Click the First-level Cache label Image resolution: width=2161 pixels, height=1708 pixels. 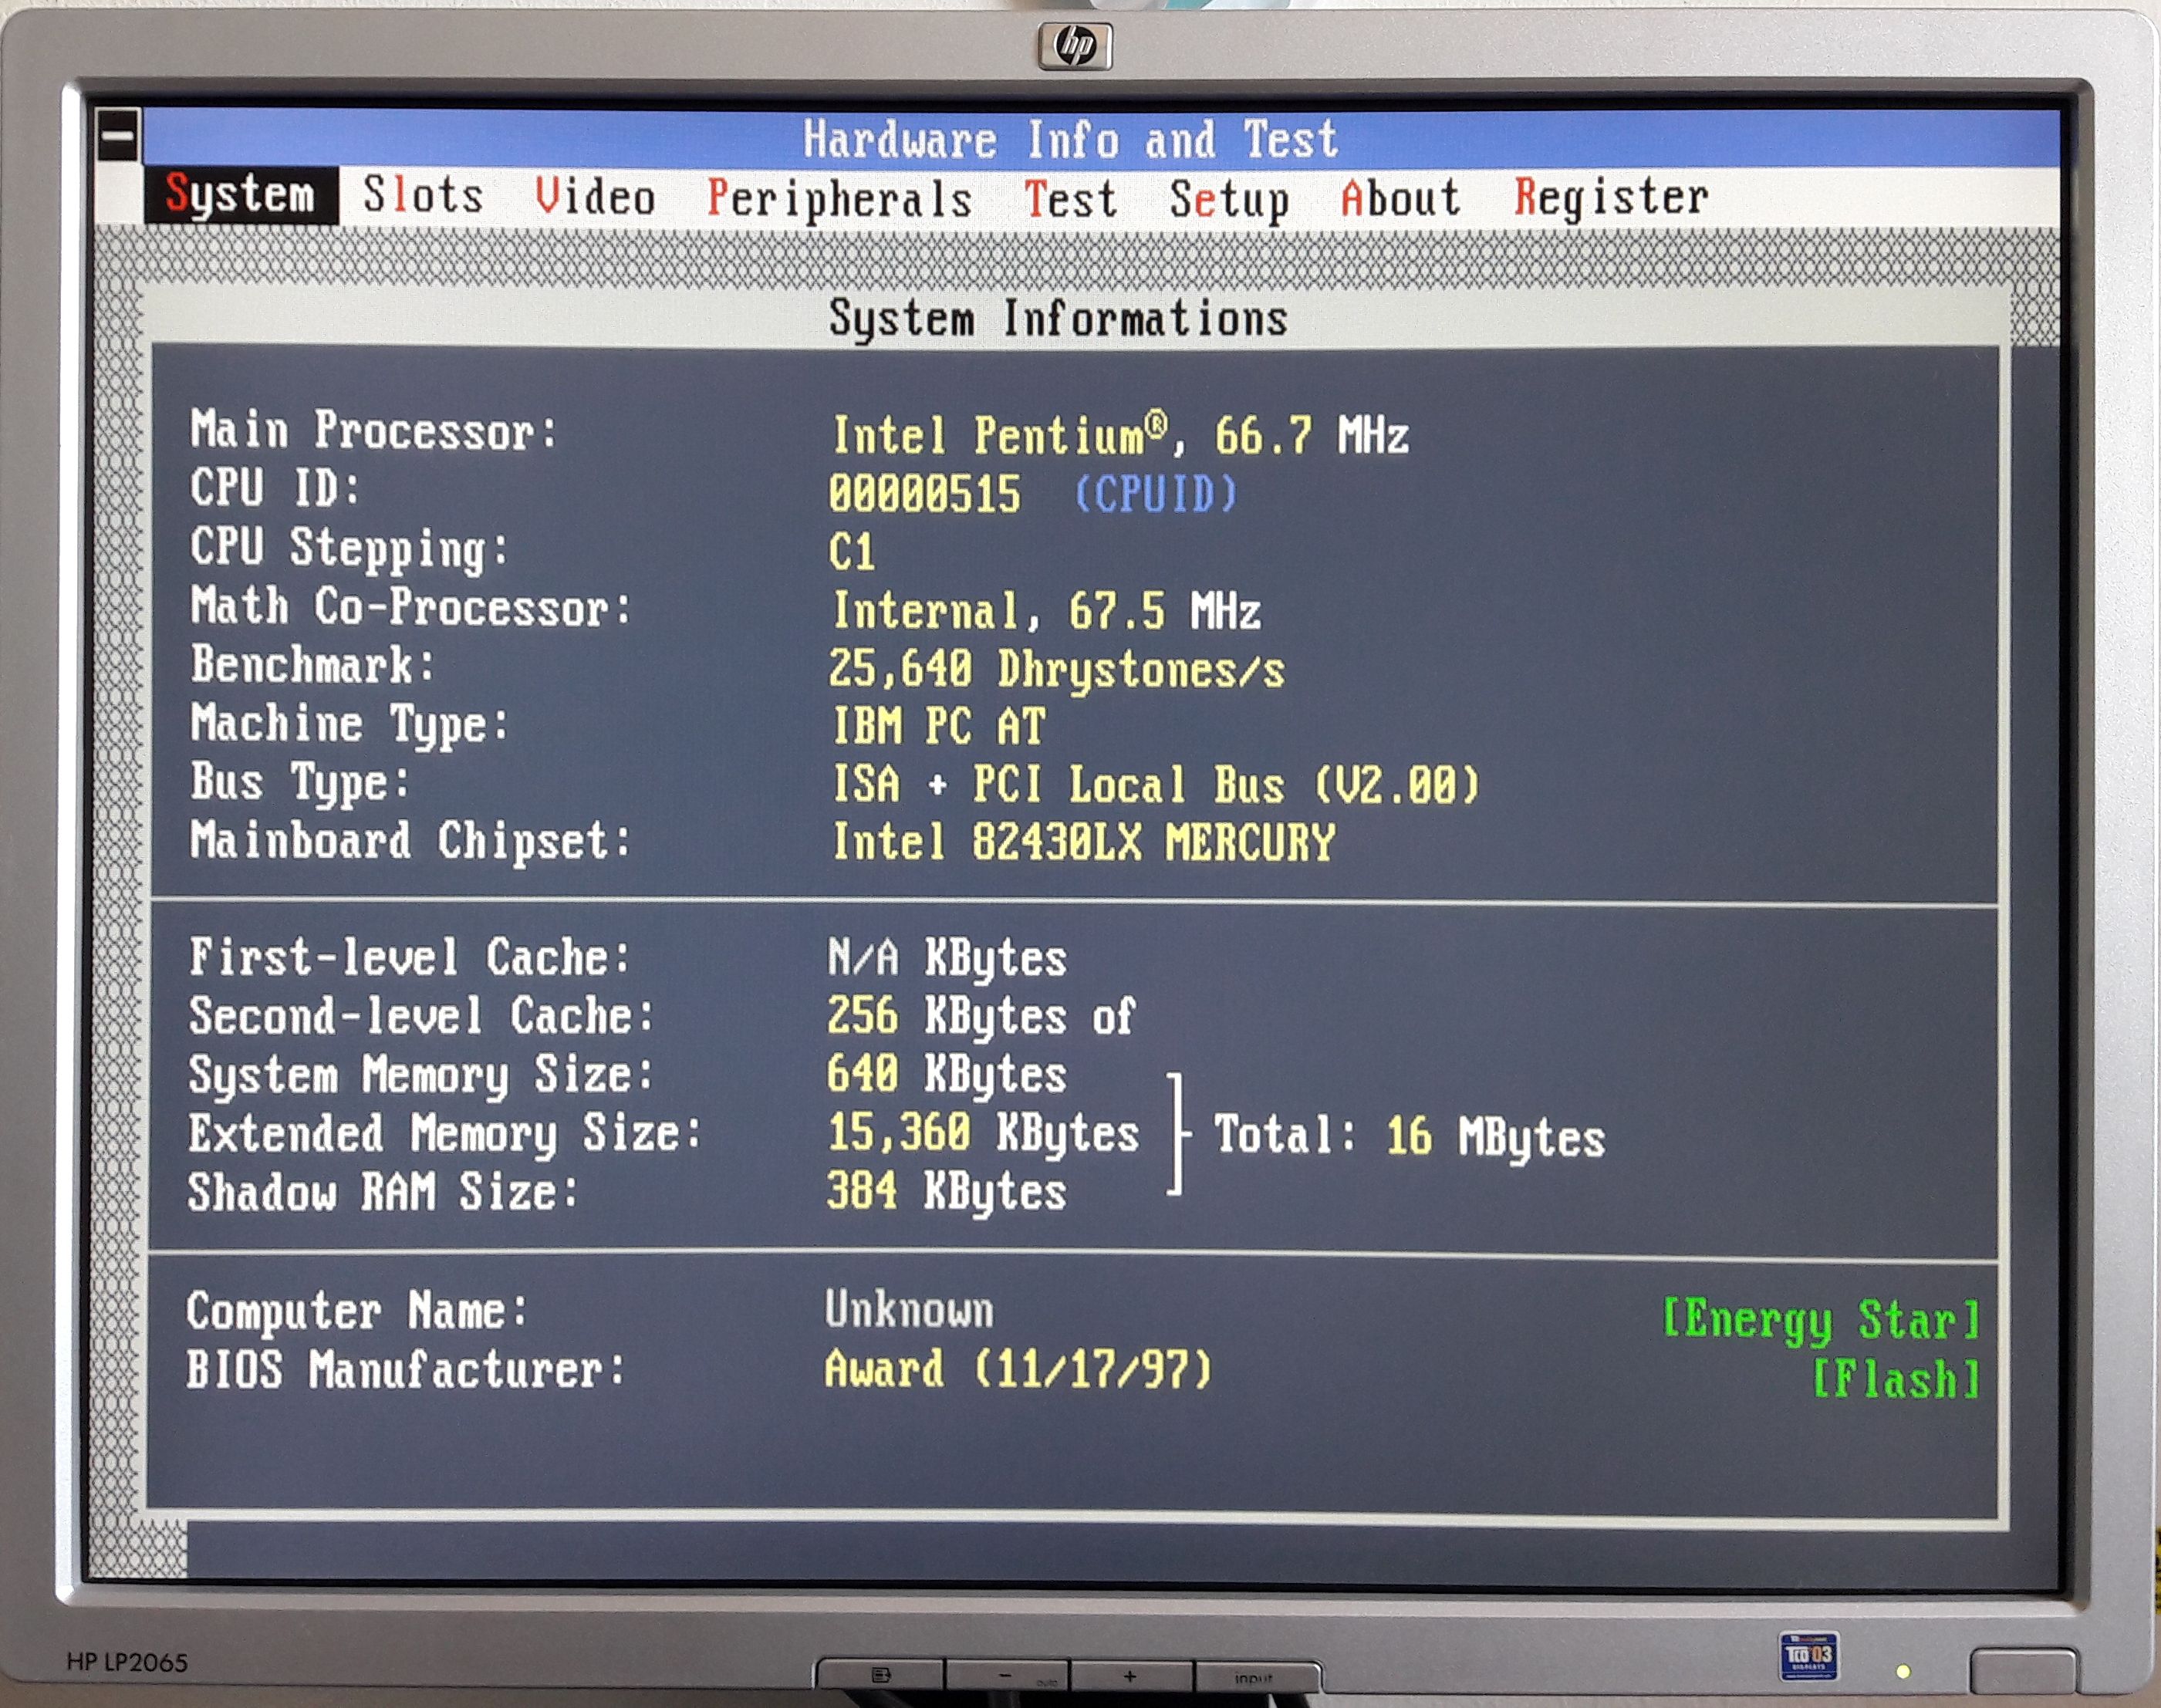pos(410,957)
